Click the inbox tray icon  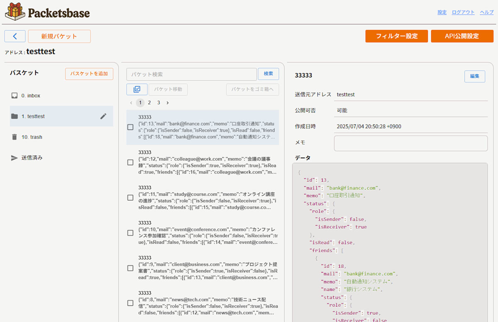pos(15,96)
